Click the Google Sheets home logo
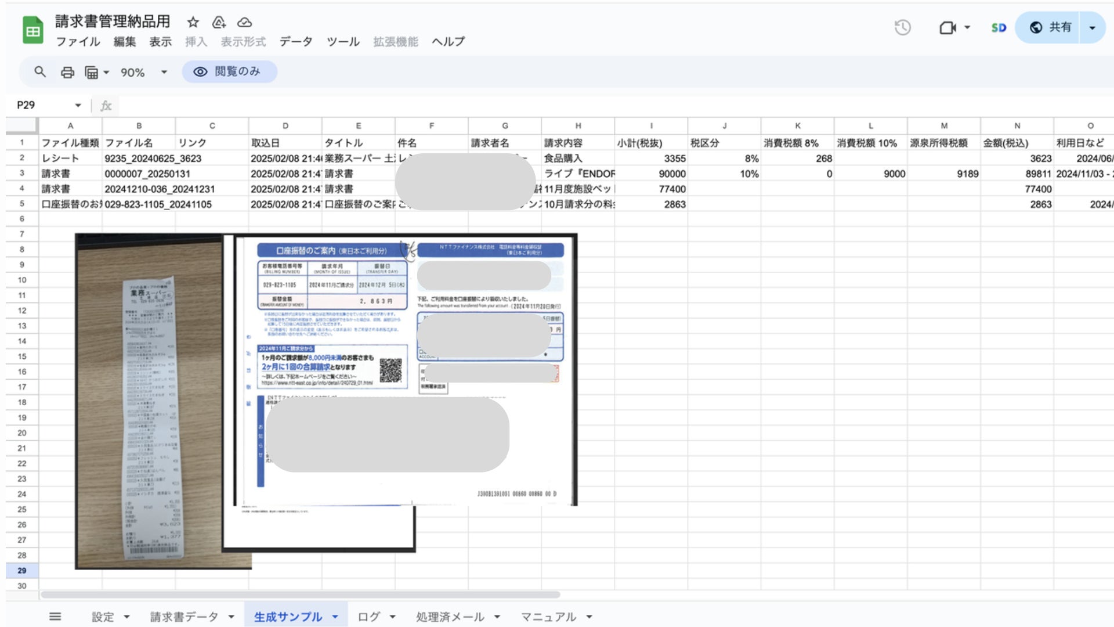This screenshot has width=1114, height=627. 33,30
